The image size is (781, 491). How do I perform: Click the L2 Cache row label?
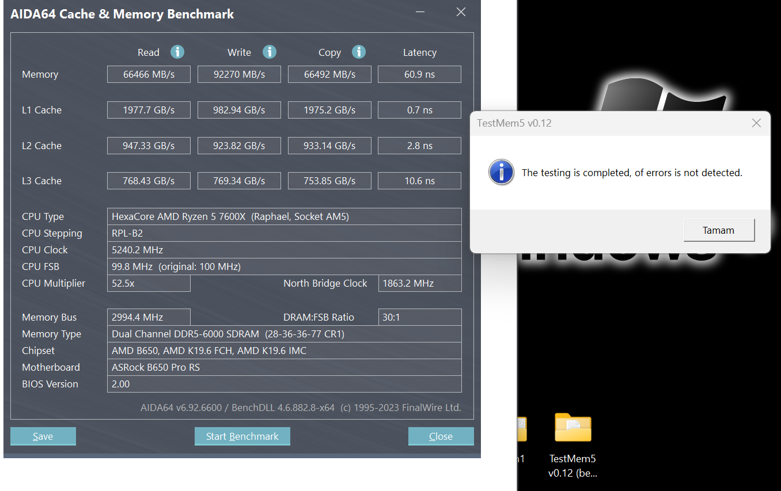point(41,146)
